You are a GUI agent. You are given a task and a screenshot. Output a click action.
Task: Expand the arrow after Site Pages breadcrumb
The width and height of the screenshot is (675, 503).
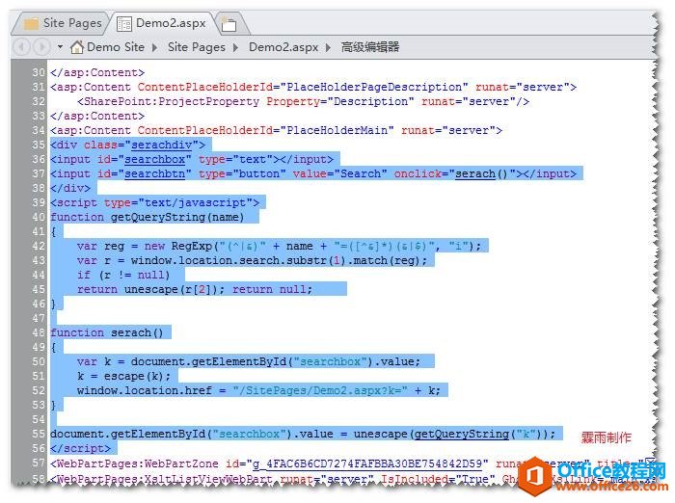click(236, 47)
